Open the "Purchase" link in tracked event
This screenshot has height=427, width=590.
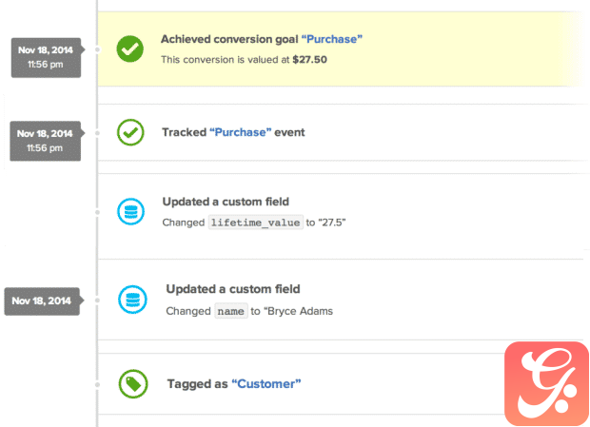coord(241,132)
